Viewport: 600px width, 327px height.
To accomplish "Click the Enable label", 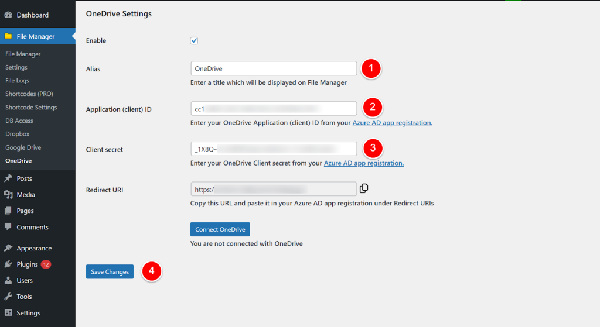I will coord(96,40).
